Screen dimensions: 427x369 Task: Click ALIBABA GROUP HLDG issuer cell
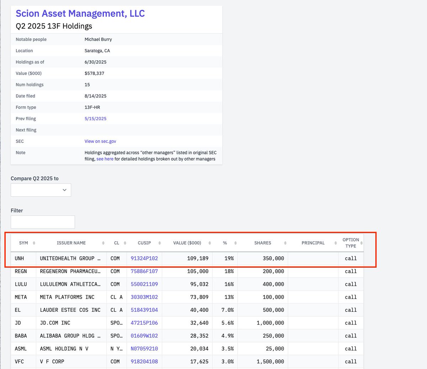(x=71, y=336)
